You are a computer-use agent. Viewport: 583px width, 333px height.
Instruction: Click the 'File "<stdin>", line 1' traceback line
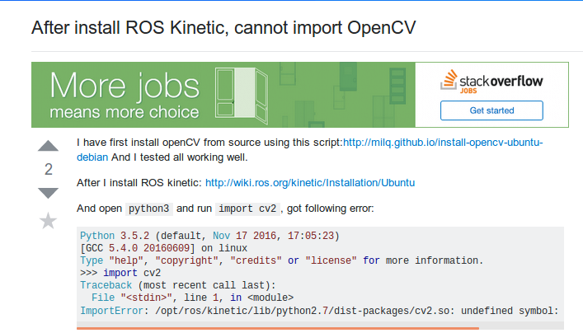(x=193, y=298)
